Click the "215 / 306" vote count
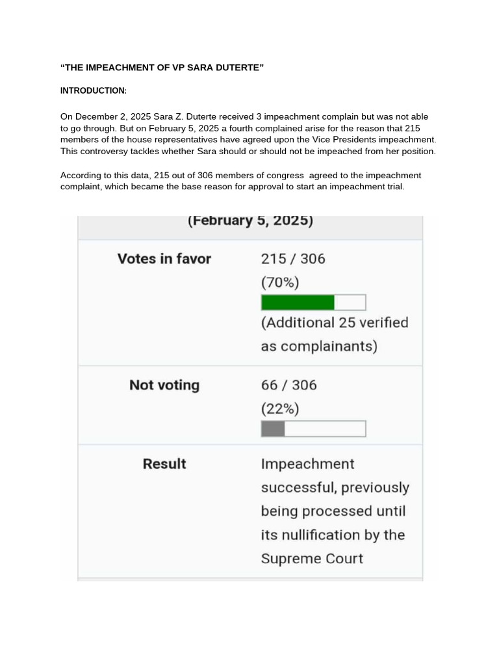Screen dimensions: 499x666 293,259
